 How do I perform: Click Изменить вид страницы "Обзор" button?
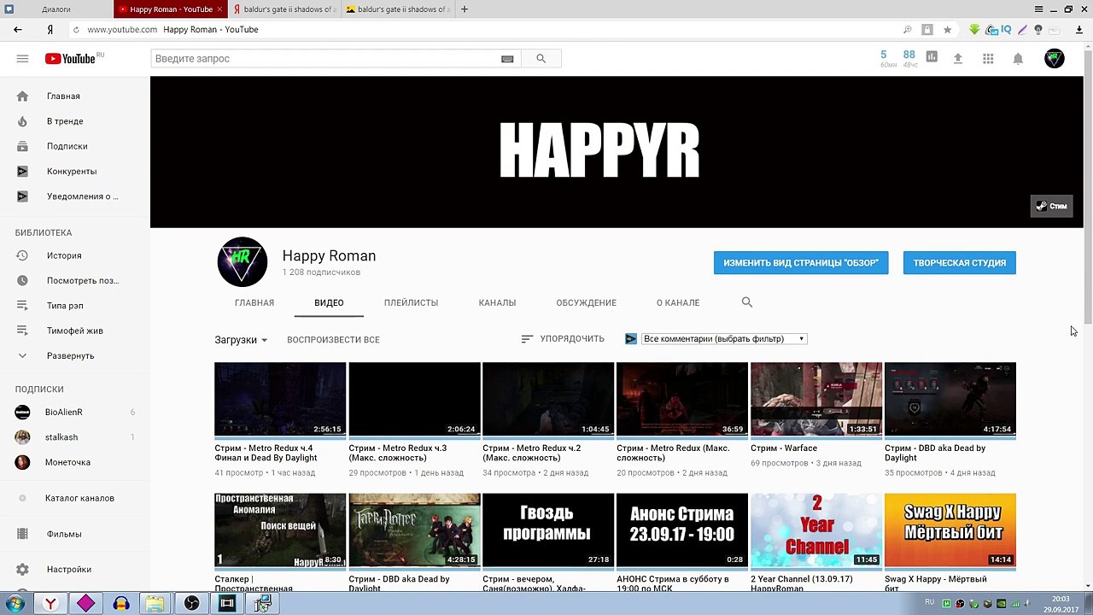(x=801, y=263)
